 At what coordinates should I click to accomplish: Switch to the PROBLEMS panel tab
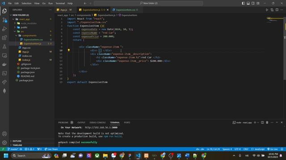[63, 123]
